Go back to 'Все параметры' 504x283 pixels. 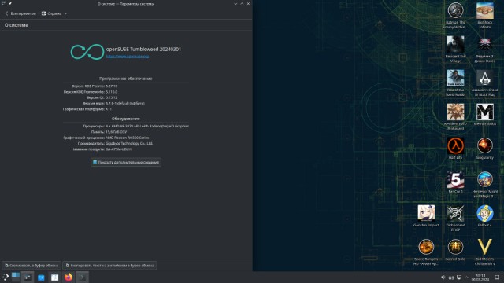click(20, 13)
